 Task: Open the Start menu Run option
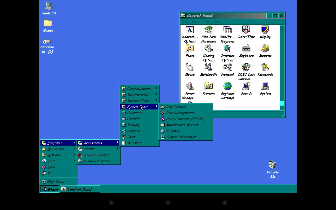point(51,173)
